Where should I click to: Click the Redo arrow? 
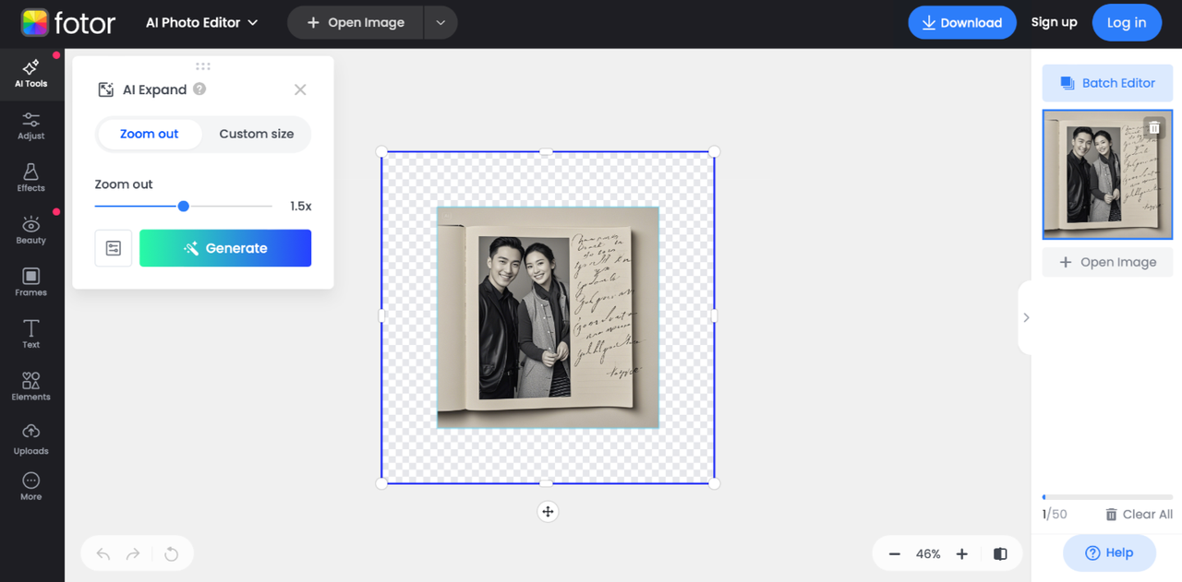point(133,554)
